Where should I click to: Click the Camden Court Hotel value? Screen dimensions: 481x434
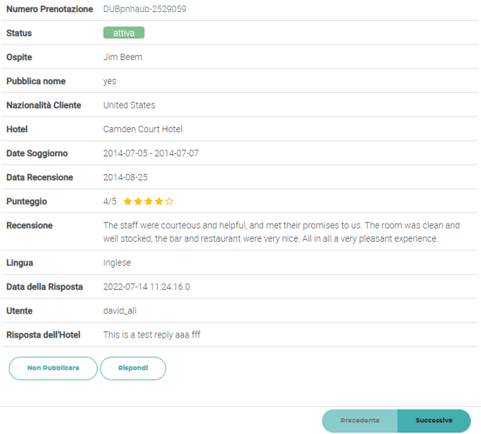click(143, 129)
